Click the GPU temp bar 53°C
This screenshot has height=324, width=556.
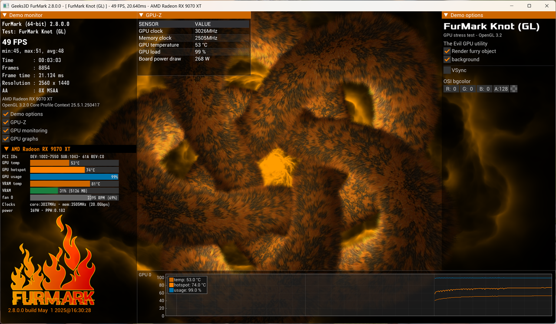pos(74,163)
